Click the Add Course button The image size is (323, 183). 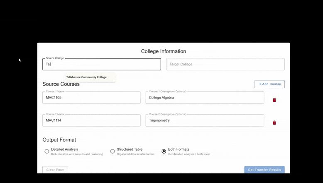[x=269, y=84]
